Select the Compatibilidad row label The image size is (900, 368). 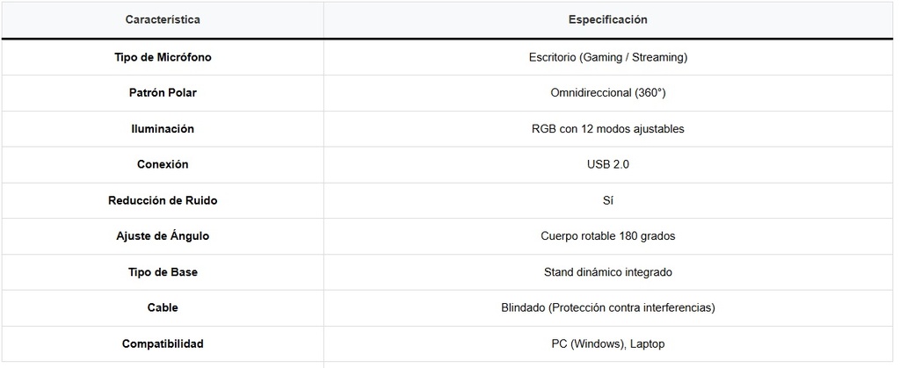click(x=163, y=343)
